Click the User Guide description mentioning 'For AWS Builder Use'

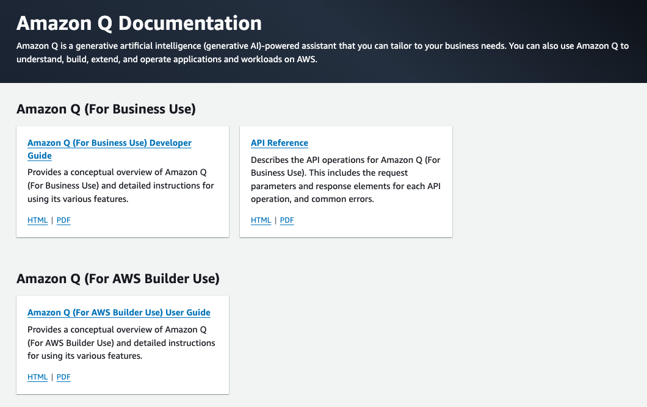(121, 343)
